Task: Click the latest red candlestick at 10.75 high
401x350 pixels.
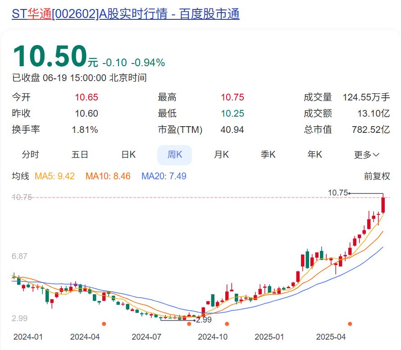Action: tap(383, 205)
